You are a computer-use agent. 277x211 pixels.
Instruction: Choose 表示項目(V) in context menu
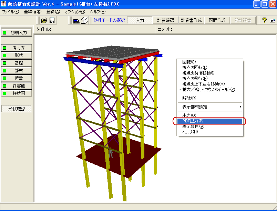tap(210, 127)
